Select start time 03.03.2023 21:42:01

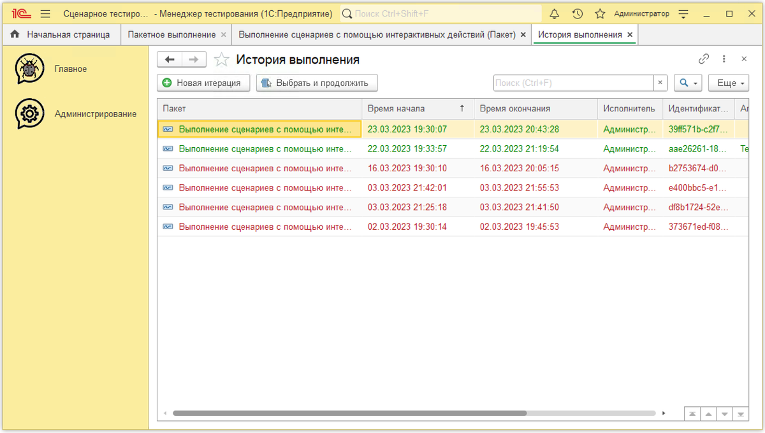pyautogui.click(x=407, y=188)
